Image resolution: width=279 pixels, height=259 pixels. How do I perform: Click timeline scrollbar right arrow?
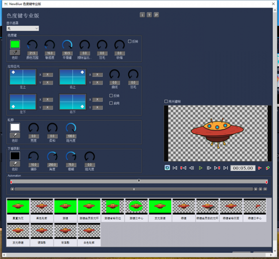coord(256,189)
